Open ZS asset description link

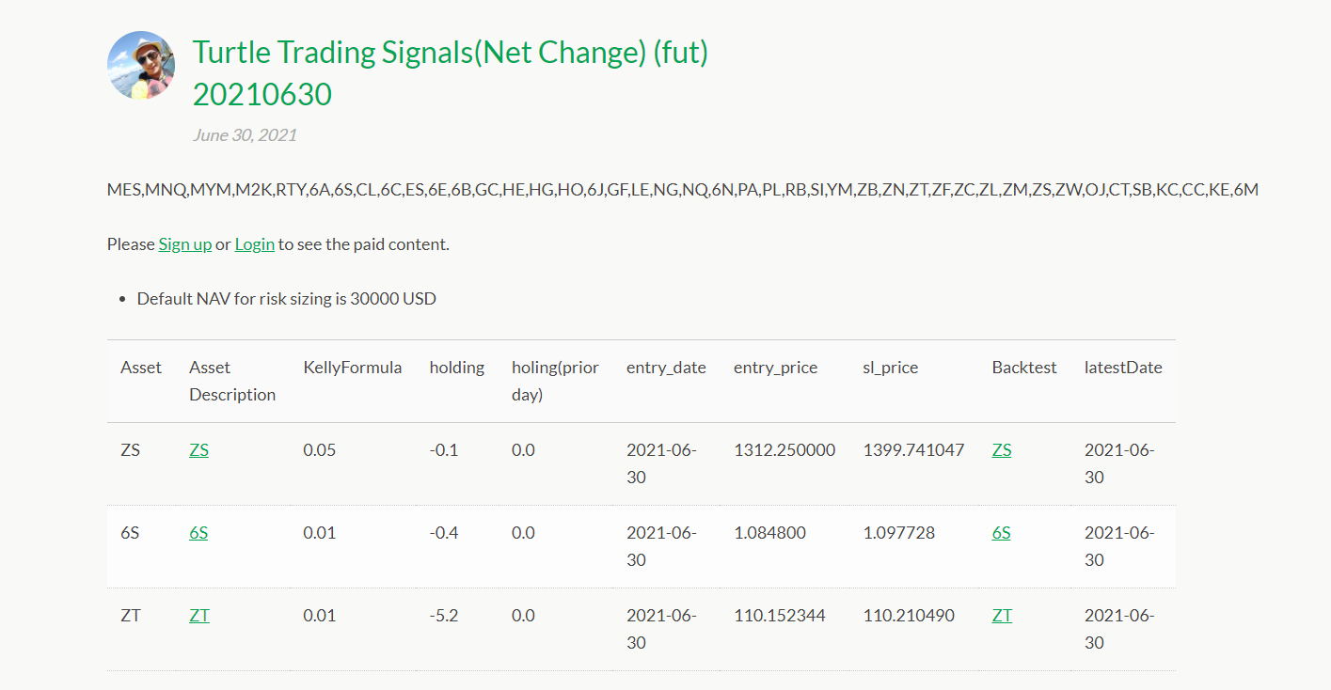click(x=198, y=450)
